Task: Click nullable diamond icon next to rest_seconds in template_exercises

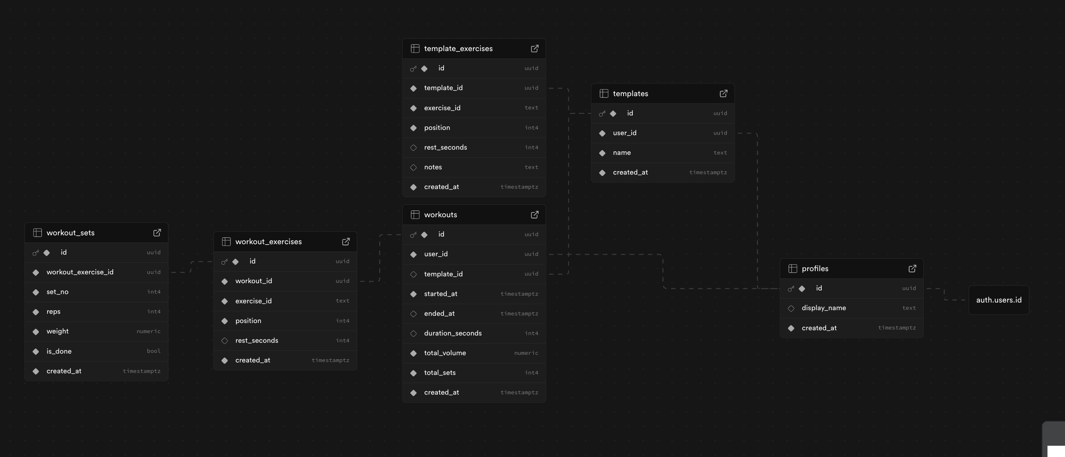Action: coord(413,148)
